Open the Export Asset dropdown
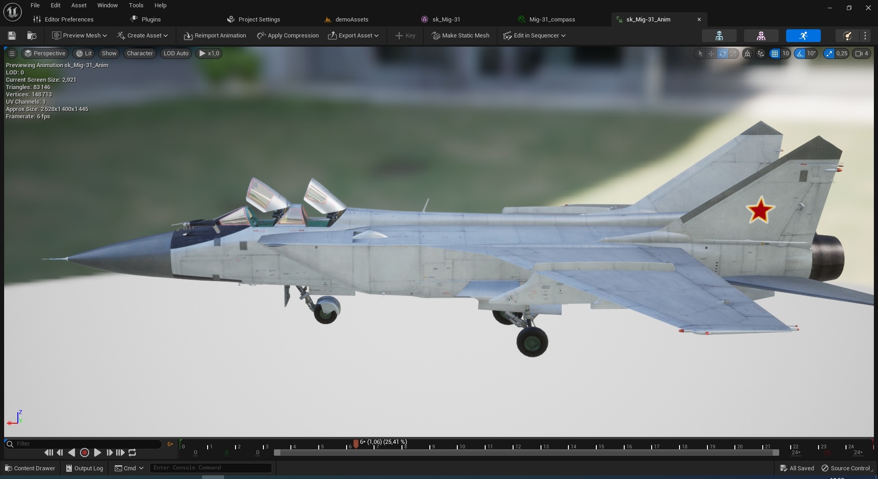878x479 pixels. coord(353,36)
